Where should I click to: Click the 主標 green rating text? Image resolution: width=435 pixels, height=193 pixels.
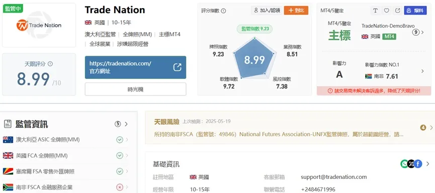coord(339,36)
